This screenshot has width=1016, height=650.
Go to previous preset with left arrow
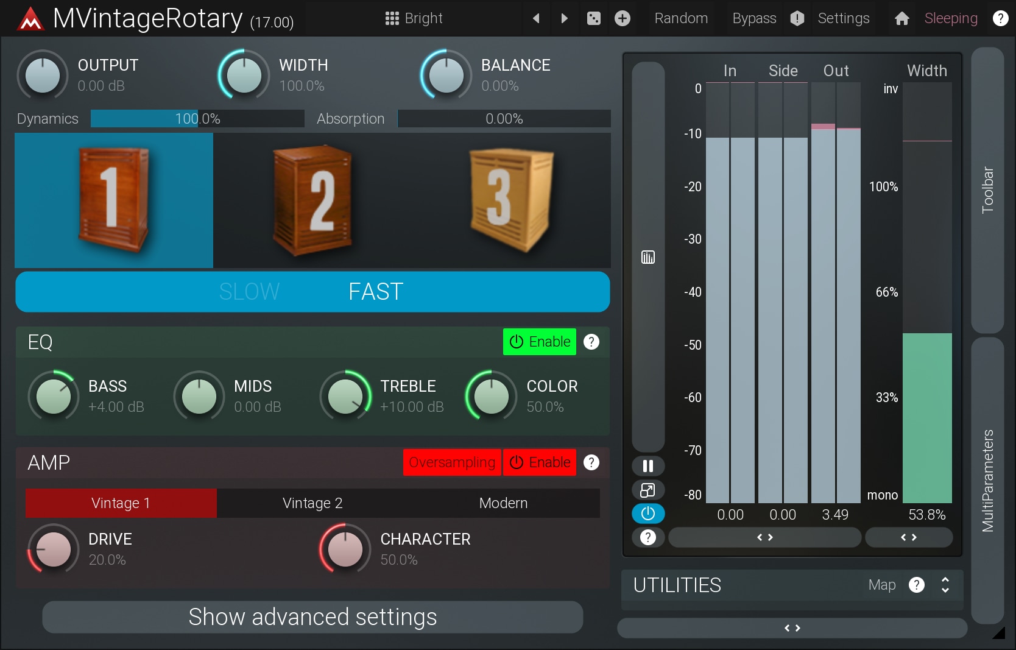[536, 18]
